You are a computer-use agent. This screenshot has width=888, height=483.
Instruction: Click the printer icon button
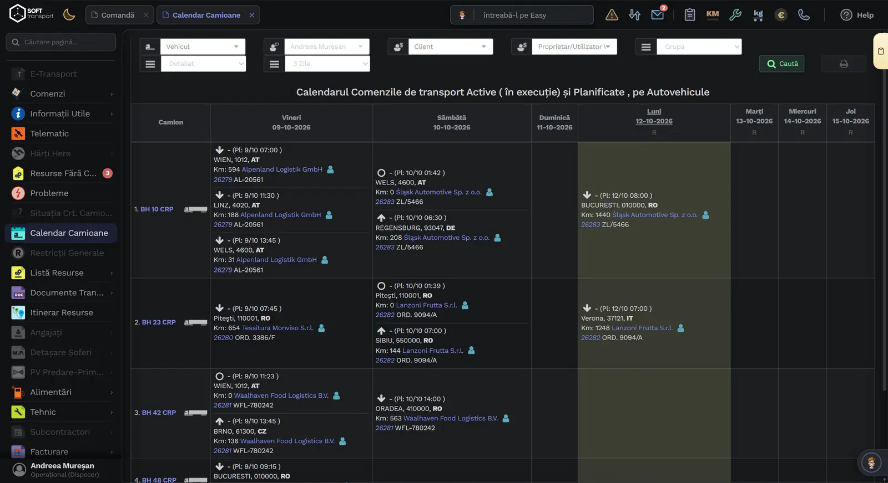click(x=844, y=64)
